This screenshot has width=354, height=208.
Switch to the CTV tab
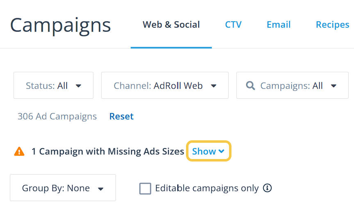tap(233, 24)
